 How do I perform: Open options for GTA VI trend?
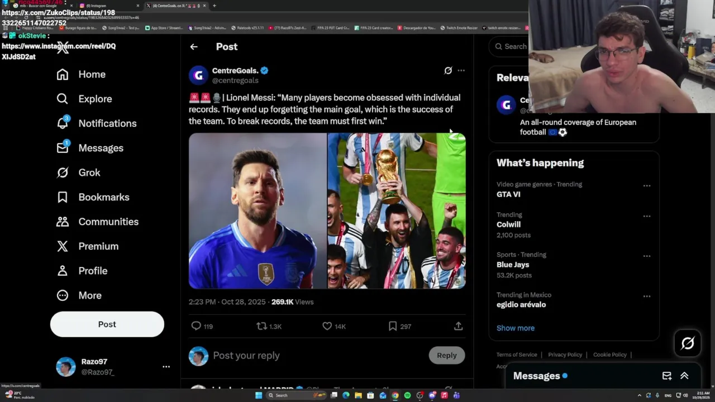647,186
